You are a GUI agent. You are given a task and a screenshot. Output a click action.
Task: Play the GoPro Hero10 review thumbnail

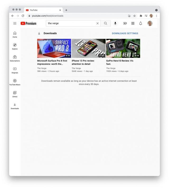tap(123, 48)
